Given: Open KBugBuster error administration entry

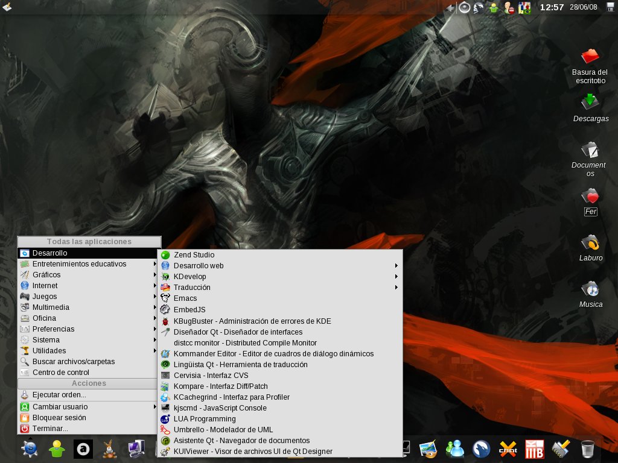Looking at the screenshot, I should (x=280, y=321).
